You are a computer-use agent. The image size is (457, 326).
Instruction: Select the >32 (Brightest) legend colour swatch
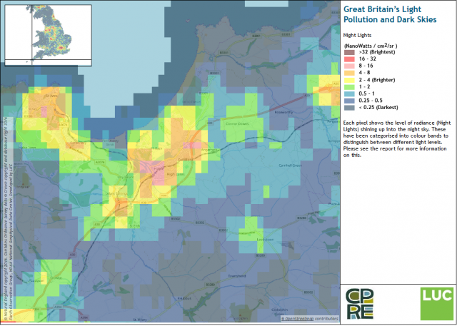coord(348,52)
